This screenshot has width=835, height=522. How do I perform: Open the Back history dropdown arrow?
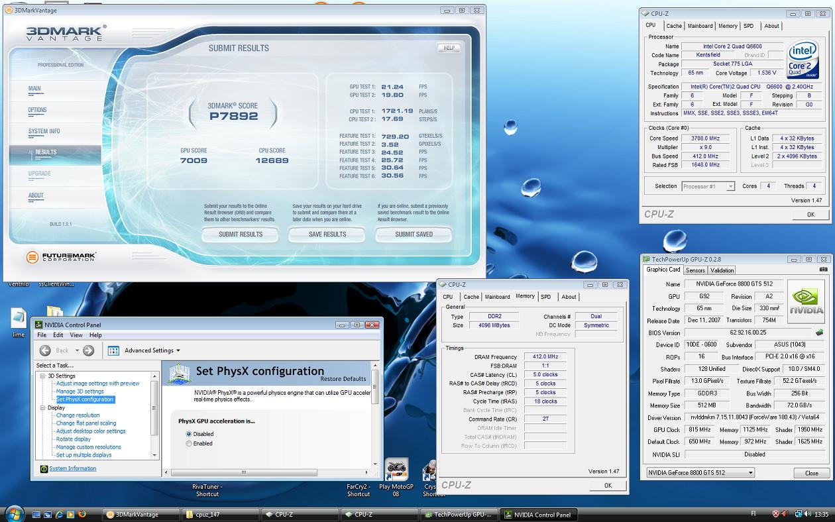pos(77,350)
